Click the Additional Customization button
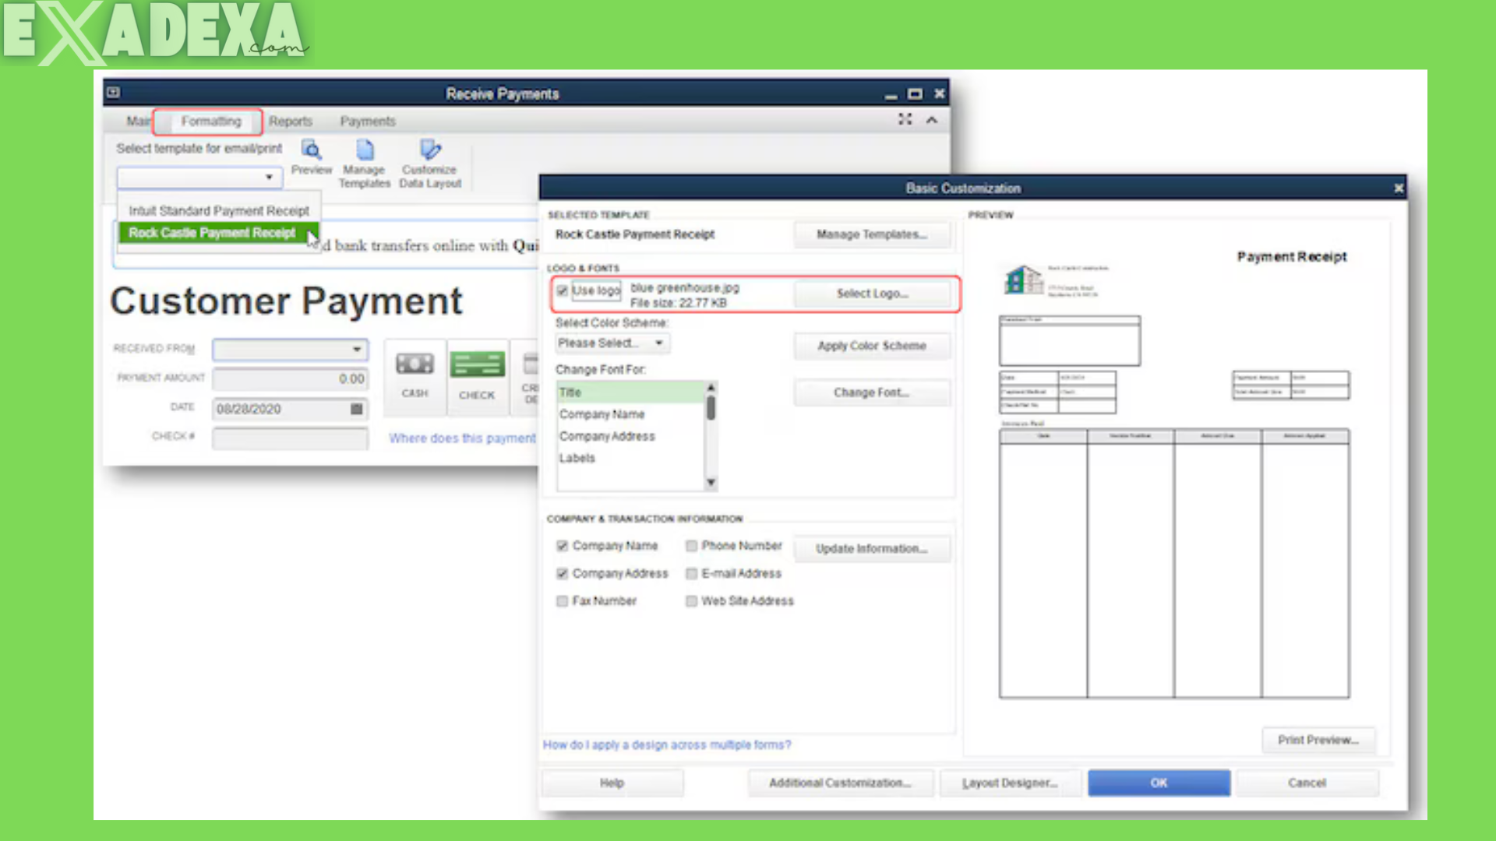Image resolution: width=1496 pixels, height=841 pixels. pos(840,783)
